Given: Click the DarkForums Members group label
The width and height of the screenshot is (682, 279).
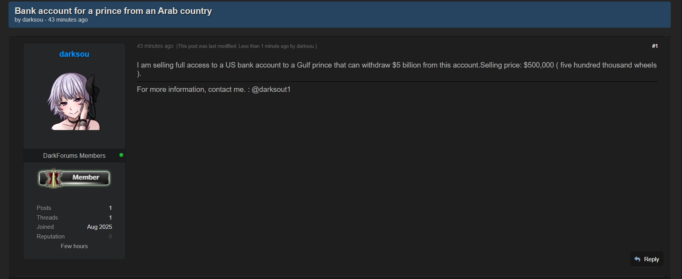Looking at the screenshot, I should tap(74, 156).
